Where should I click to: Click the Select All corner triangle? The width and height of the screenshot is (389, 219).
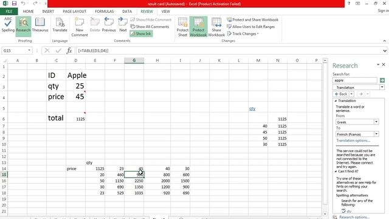4,60
